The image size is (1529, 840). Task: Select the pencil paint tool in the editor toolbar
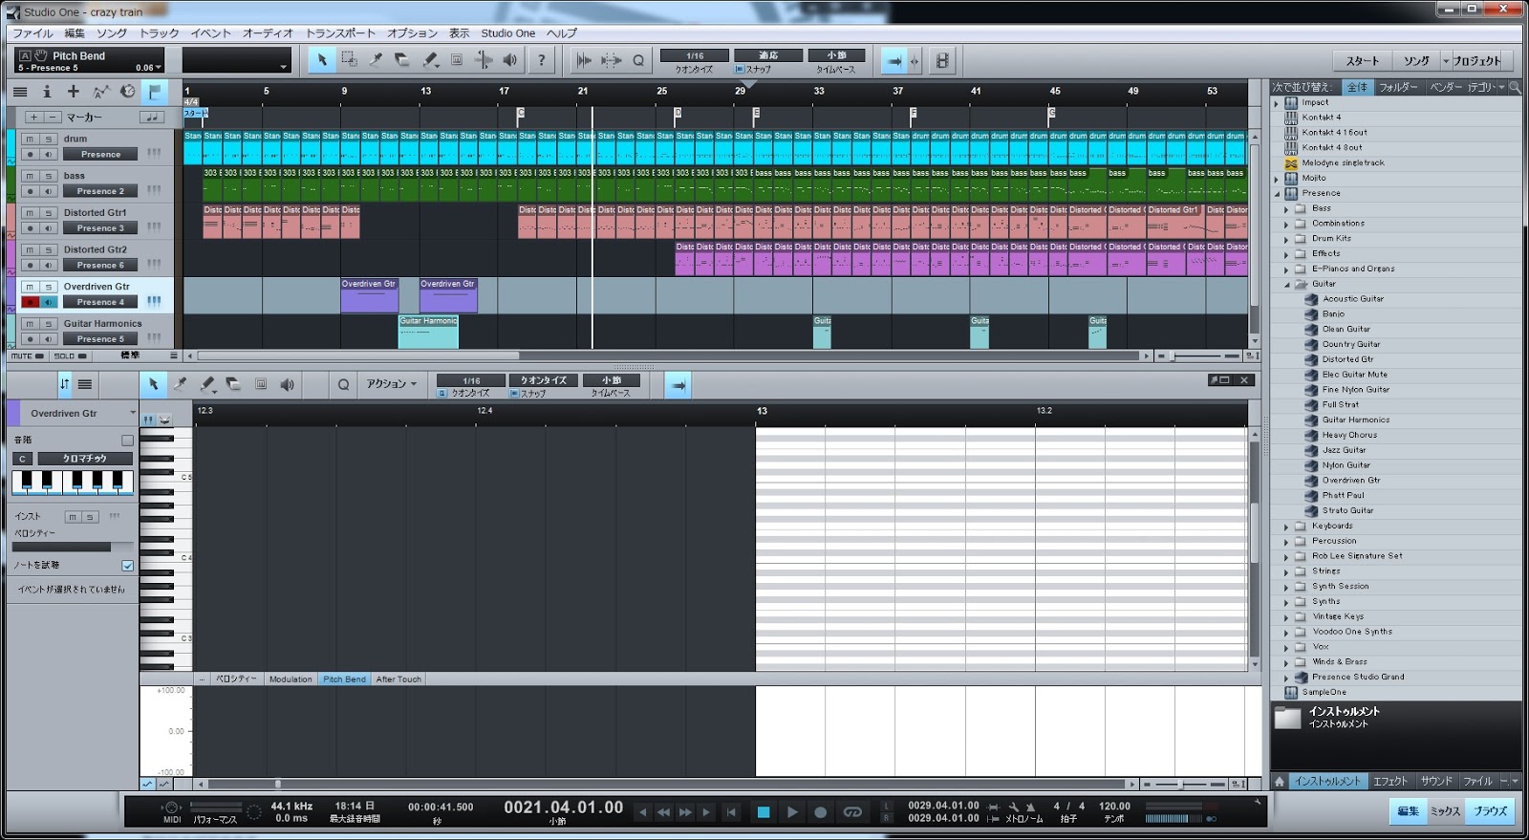coord(206,384)
